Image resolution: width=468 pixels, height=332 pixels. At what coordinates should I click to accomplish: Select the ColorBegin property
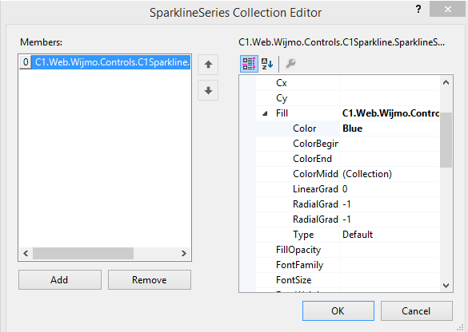coord(315,144)
